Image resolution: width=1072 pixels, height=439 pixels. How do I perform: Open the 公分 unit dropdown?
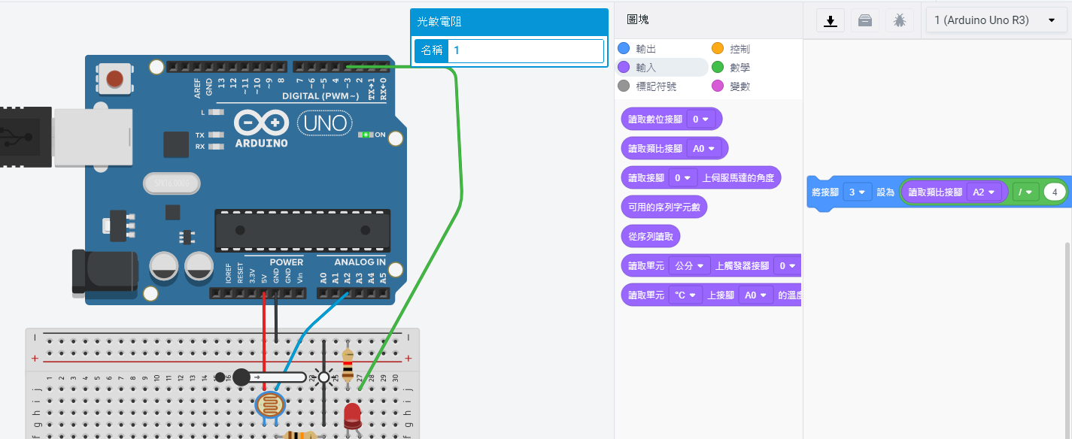point(689,265)
